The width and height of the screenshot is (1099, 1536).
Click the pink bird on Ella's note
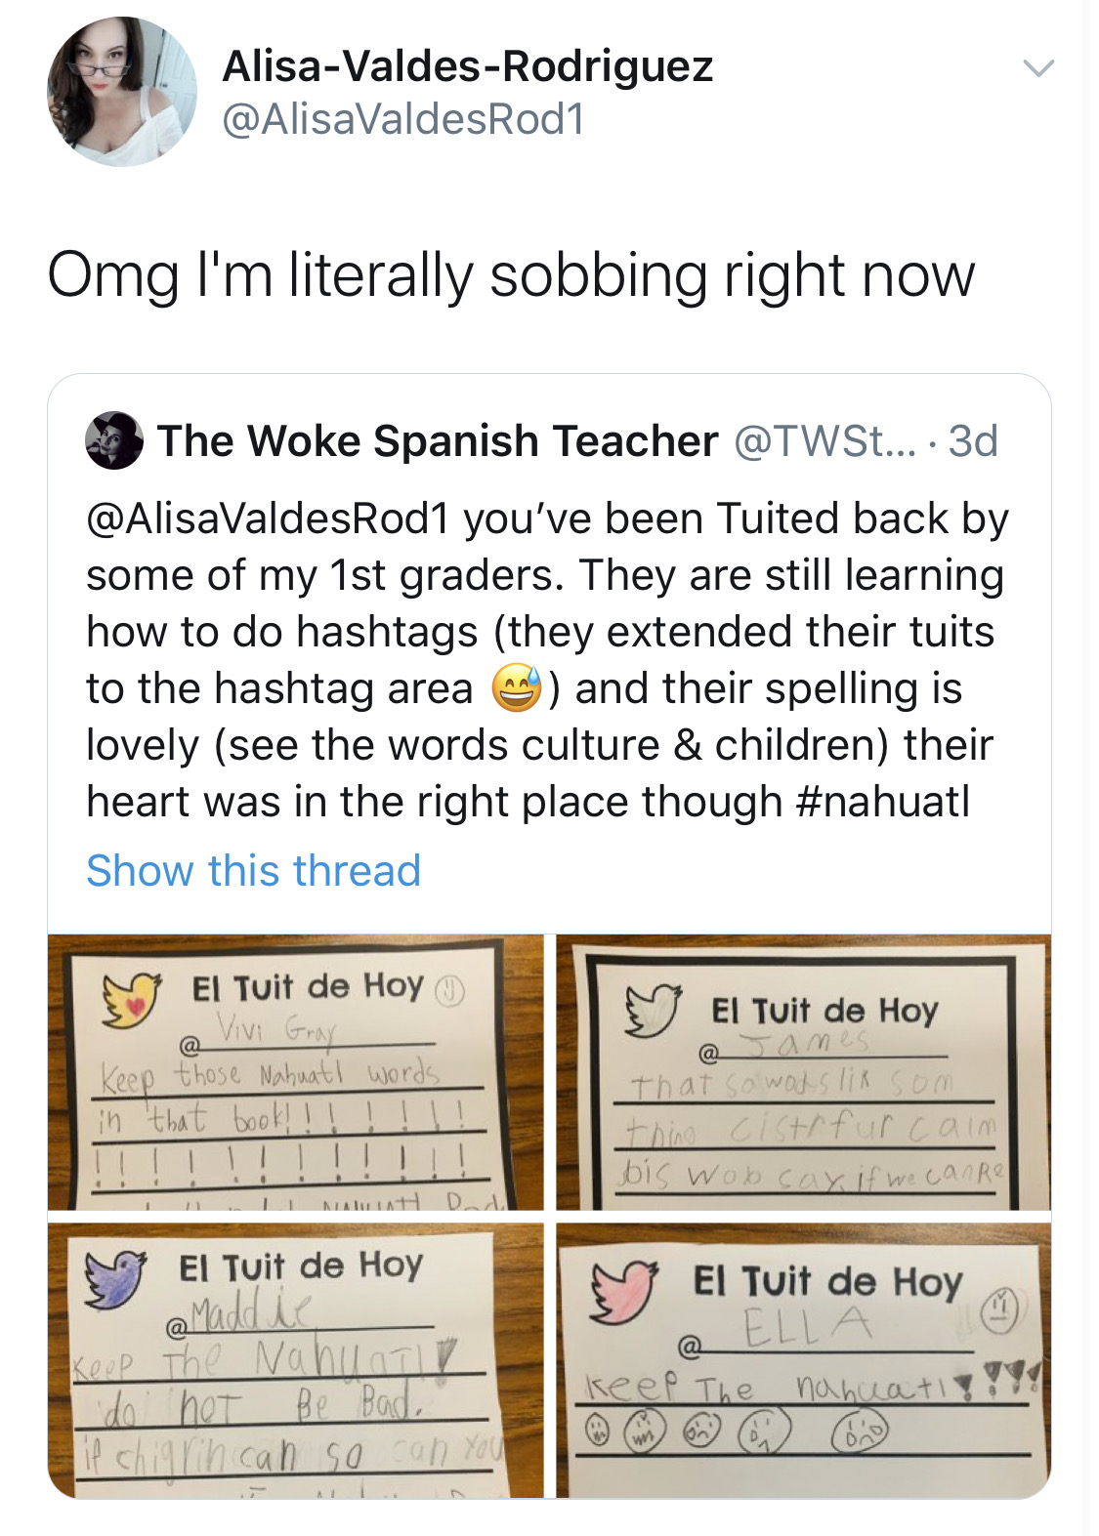(623, 1291)
